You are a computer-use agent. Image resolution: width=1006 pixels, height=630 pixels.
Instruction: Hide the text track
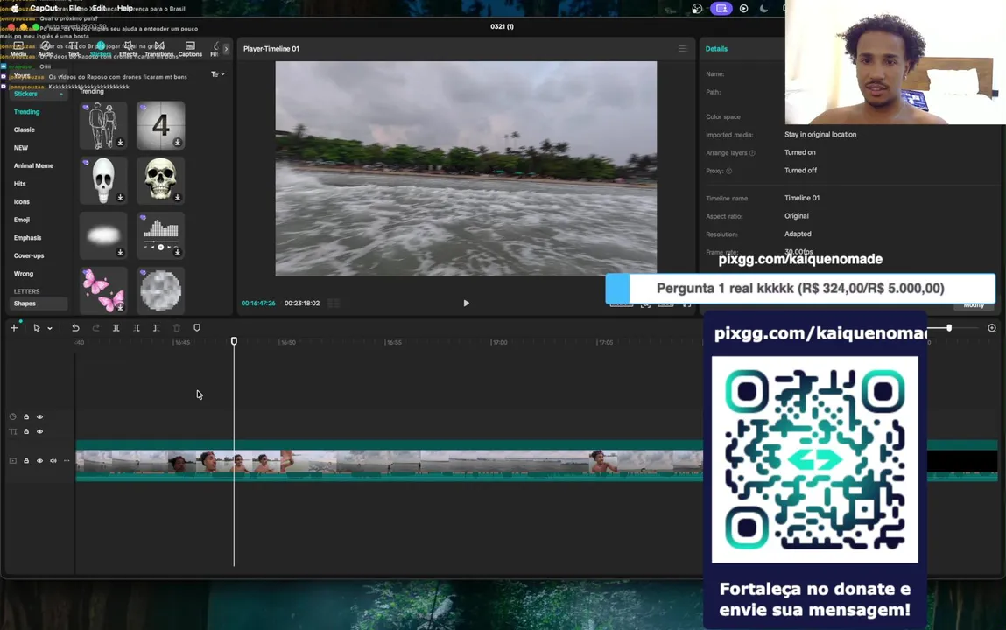[x=39, y=431]
